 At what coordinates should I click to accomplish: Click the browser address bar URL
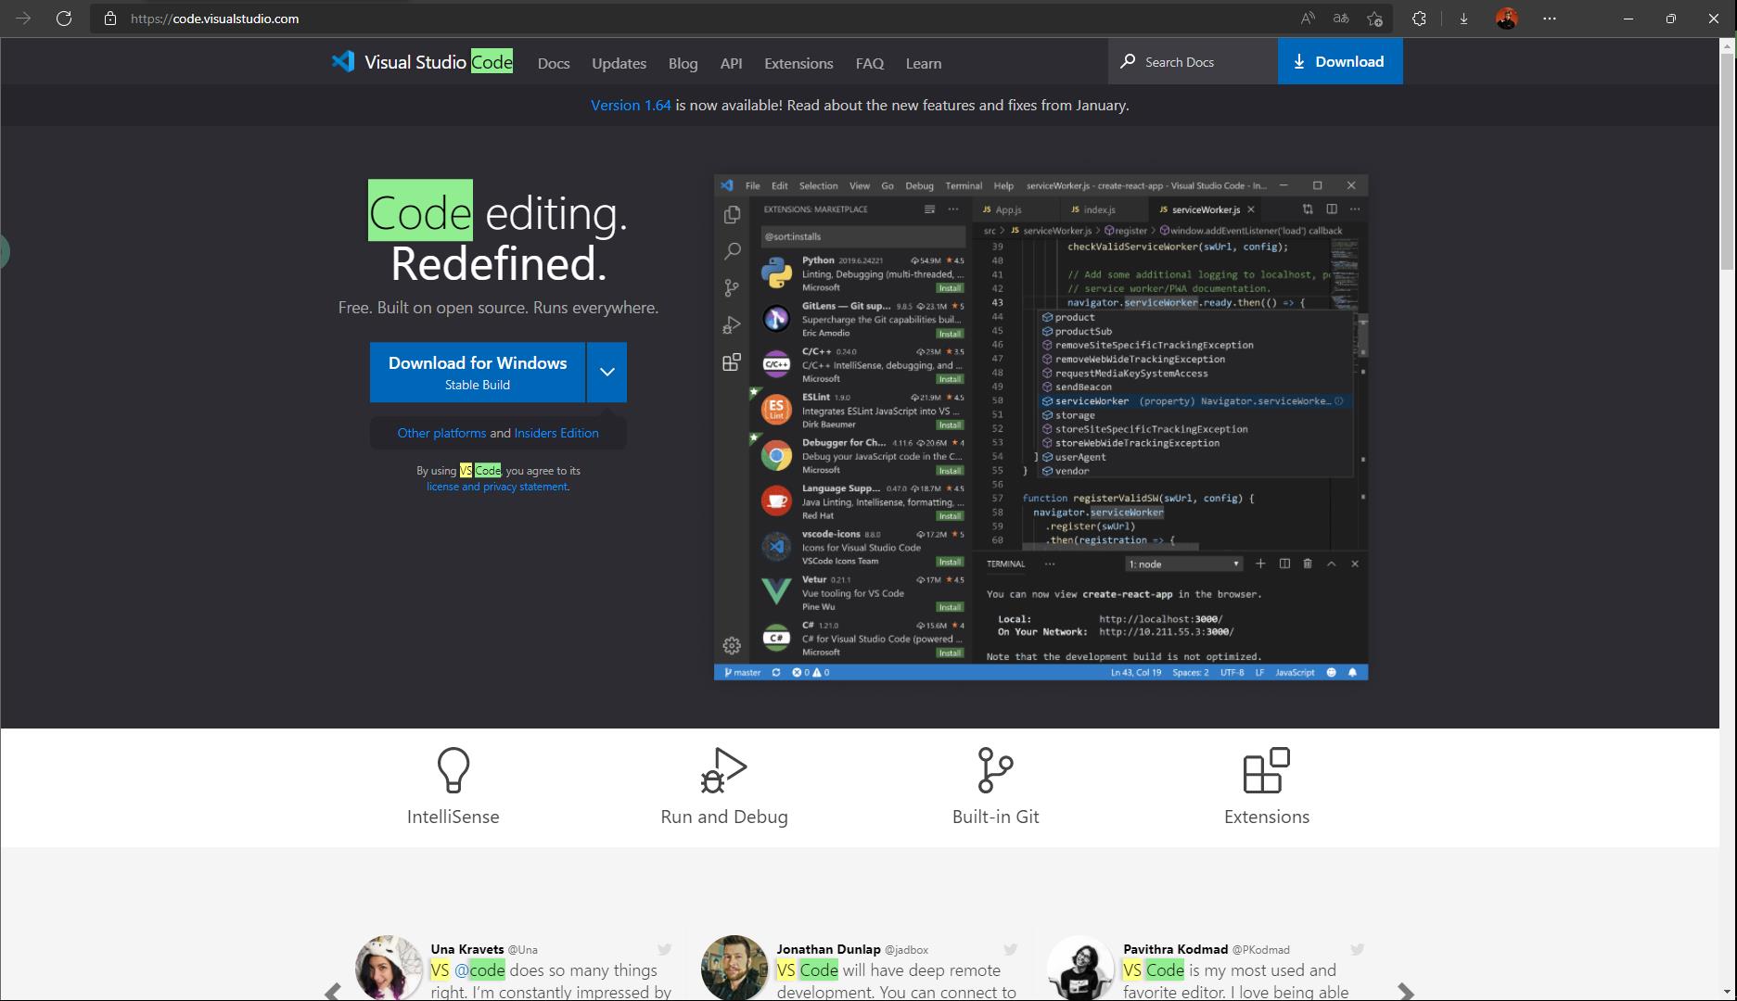point(214,19)
